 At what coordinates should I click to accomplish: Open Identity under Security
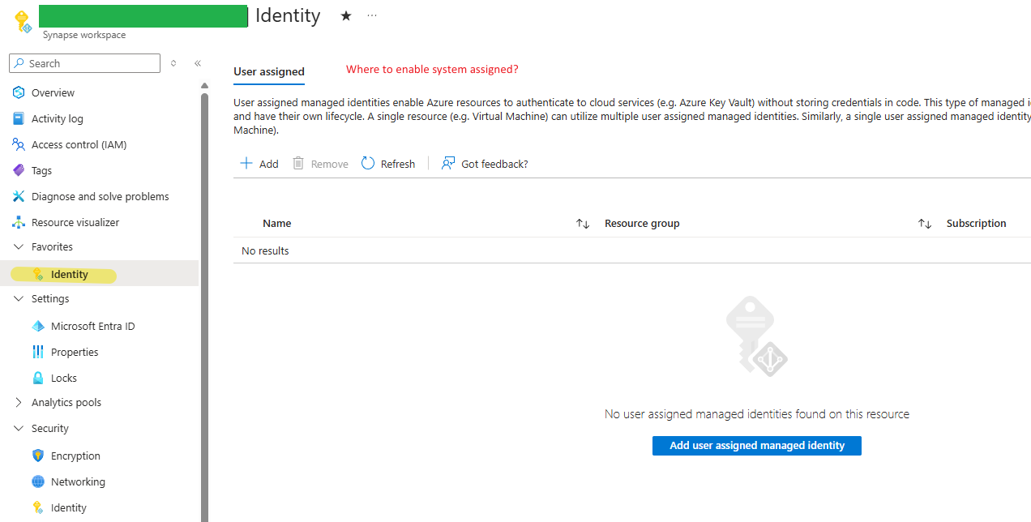pyautogui.click(x=69, y=507)
